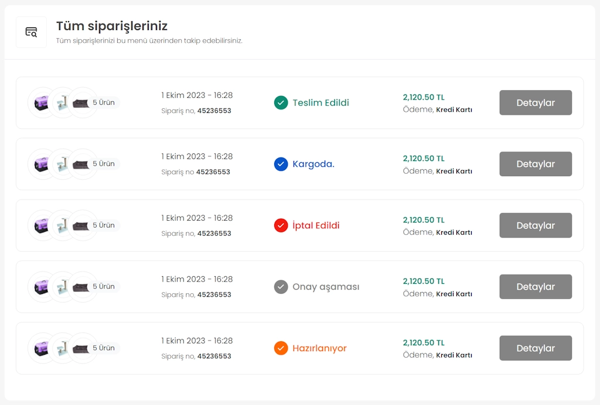The image size is (600, 405).
Task: Click purple bag thumbnail in Hazırlanıyor order
Action: click(x=42, y=348)
